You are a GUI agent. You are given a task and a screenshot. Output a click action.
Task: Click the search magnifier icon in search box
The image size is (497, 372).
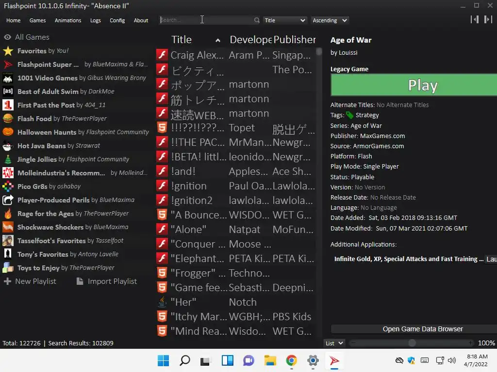[x=257, y=20]
